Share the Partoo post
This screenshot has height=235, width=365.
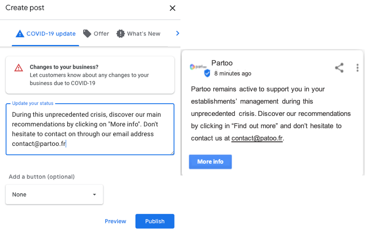(x=339, y=68)
